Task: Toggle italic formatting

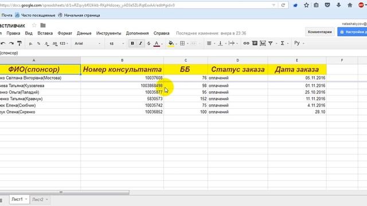Action: 140,43
